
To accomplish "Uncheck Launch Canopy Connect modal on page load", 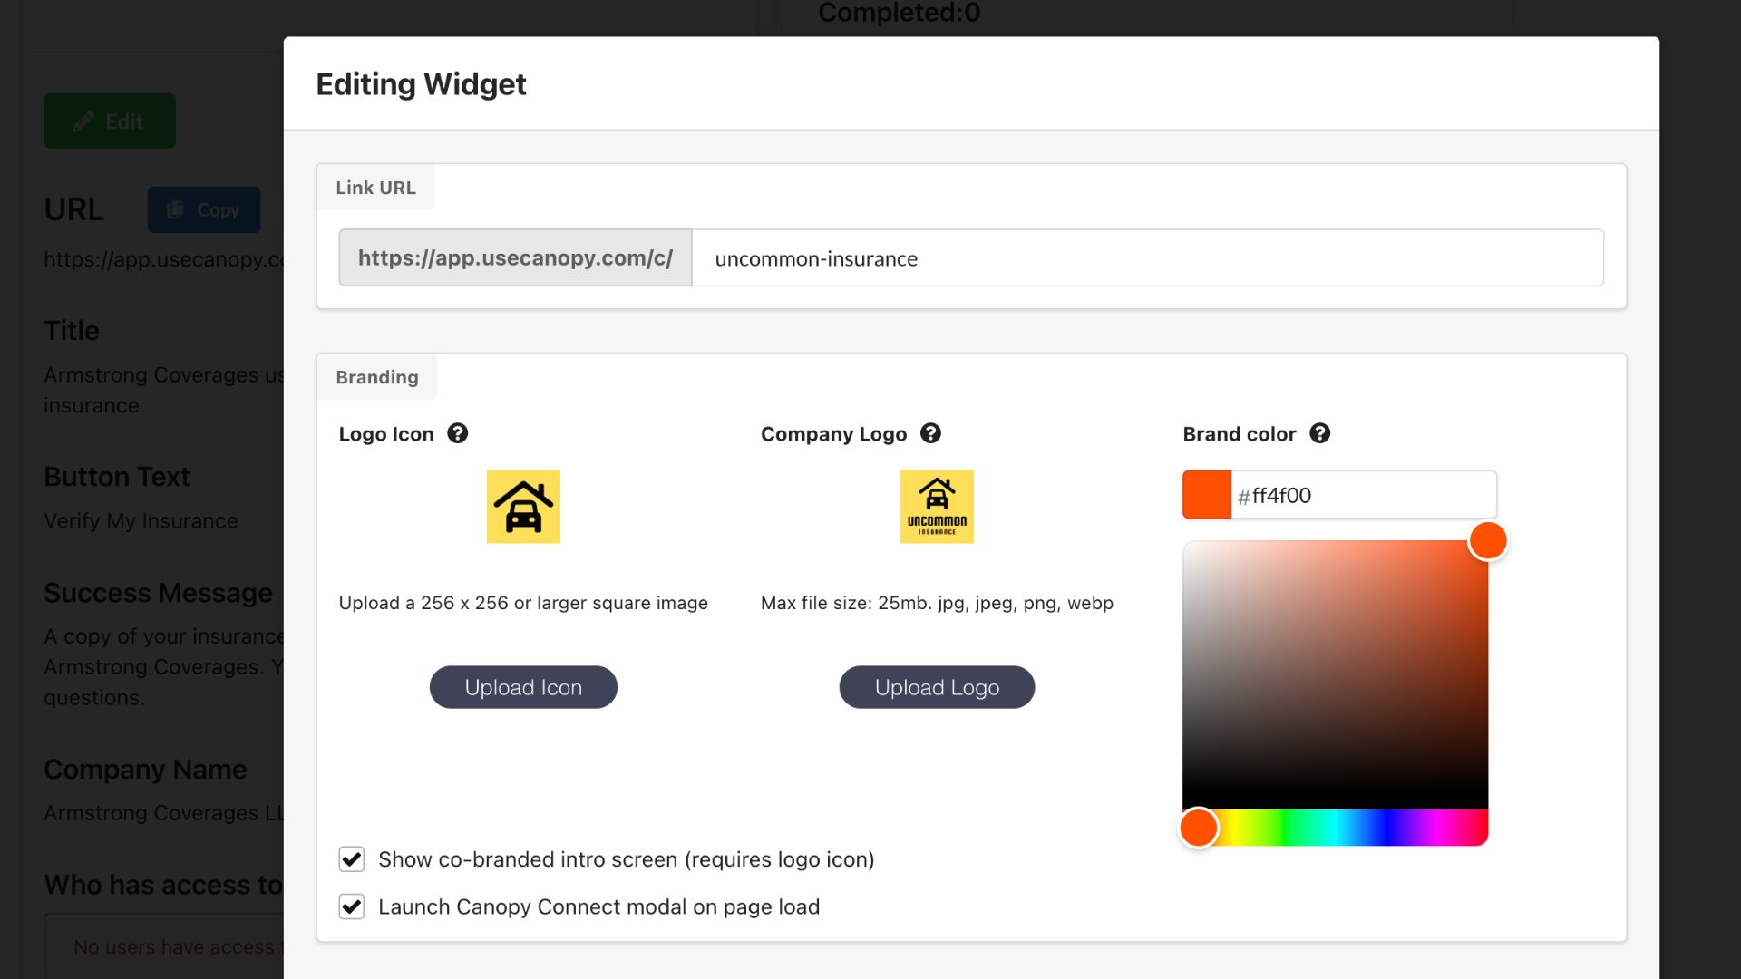I will [351, 906].
